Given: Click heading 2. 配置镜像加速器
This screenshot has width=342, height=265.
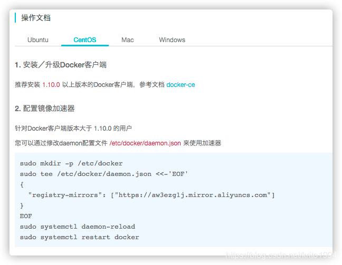Looking at the screenshot, I should pos(45,109).
